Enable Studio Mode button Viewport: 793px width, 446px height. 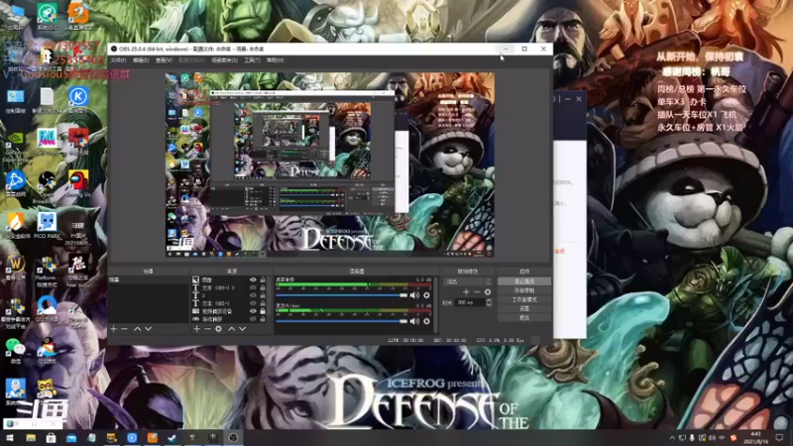(x=524, y=299)
